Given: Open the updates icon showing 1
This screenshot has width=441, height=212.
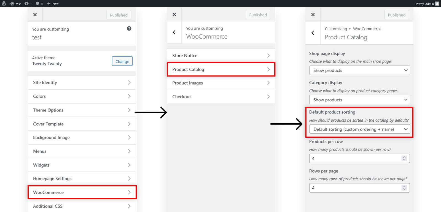Looking at the screenshot, I should [28, 4].
